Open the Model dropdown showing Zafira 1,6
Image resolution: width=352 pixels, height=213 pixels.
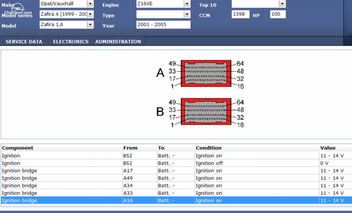click(x=67, y=25)
